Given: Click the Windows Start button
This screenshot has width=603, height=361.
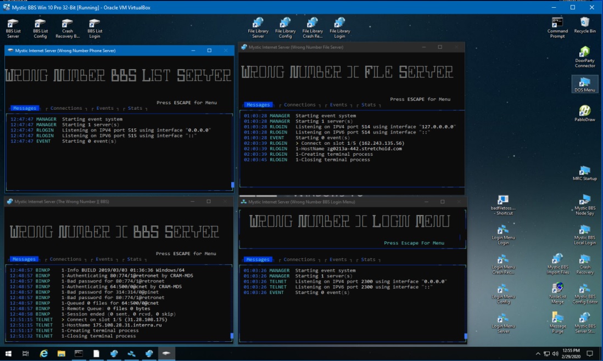Looking at the screenshot, I should (x=8, y=353).
